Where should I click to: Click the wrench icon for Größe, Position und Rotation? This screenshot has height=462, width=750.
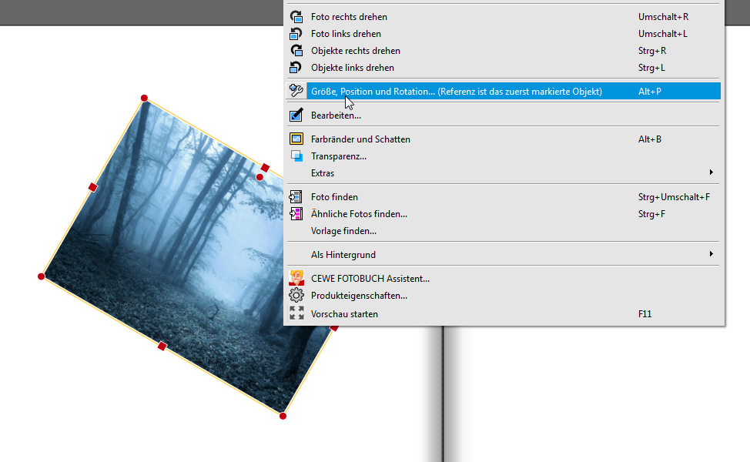[x=296, y=91]
